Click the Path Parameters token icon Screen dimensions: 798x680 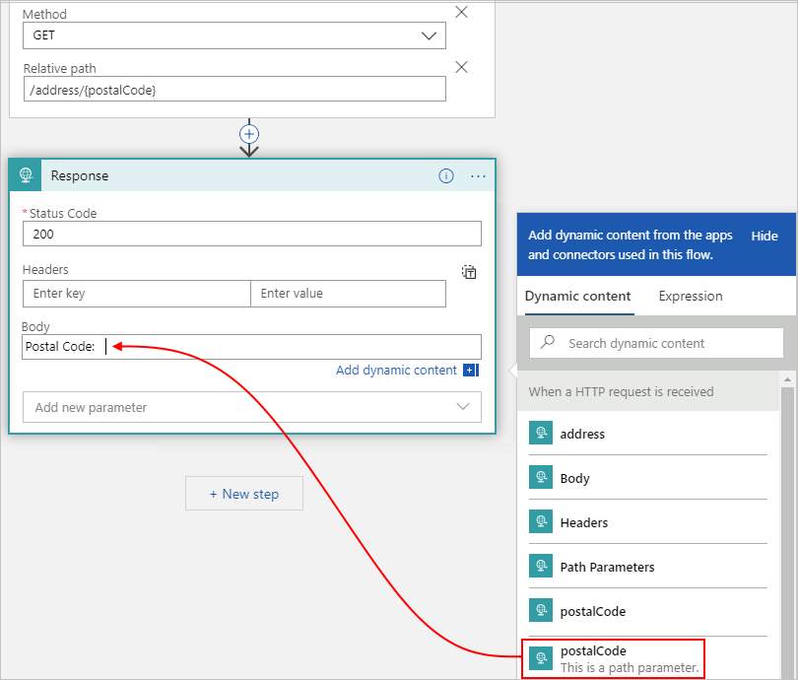tap(540, 566)
